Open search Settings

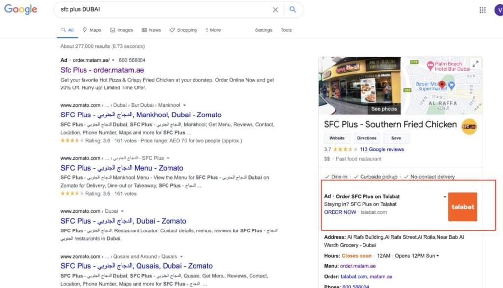coord(264,30)
